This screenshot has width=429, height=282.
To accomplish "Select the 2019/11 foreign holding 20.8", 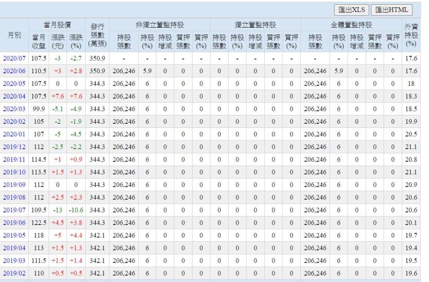I will pos(411,159).
